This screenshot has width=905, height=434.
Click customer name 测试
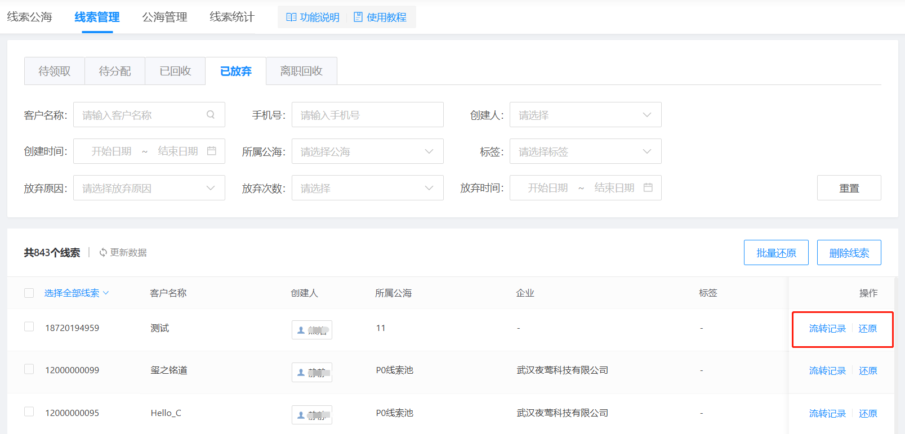click(160, 328)
